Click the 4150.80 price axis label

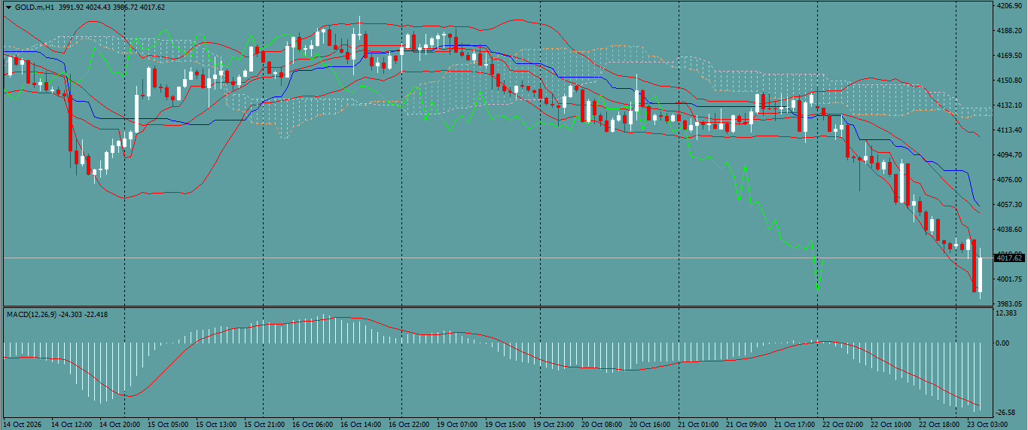1008,81
